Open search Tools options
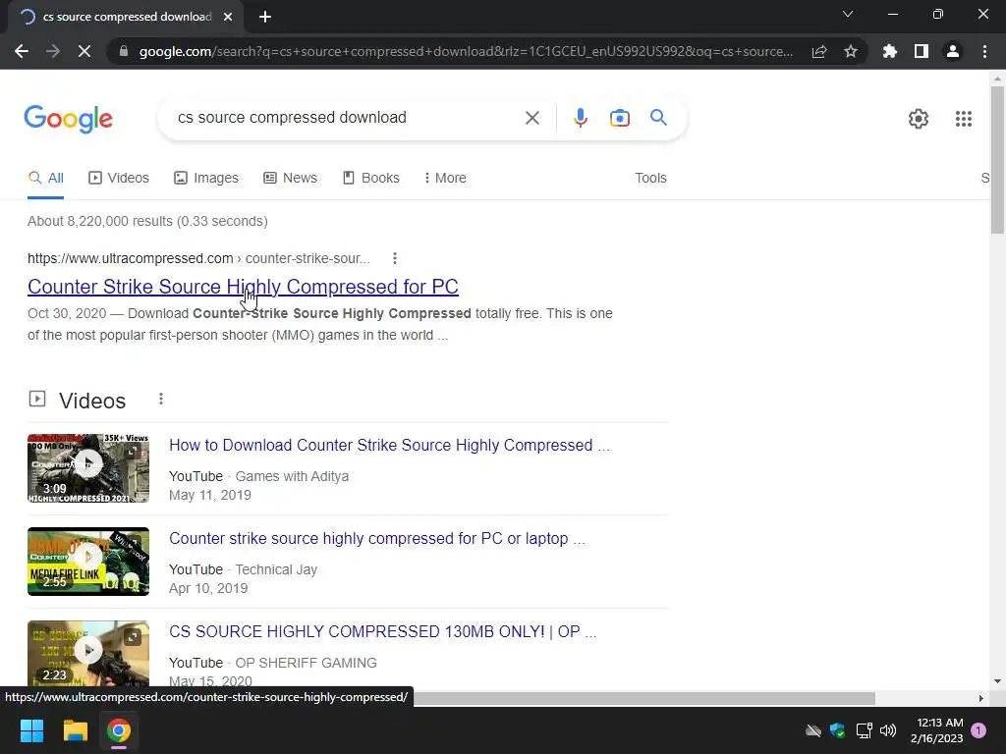 click(650, 179)
